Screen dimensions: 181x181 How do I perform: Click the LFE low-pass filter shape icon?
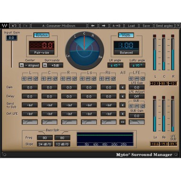pos(137,122)
